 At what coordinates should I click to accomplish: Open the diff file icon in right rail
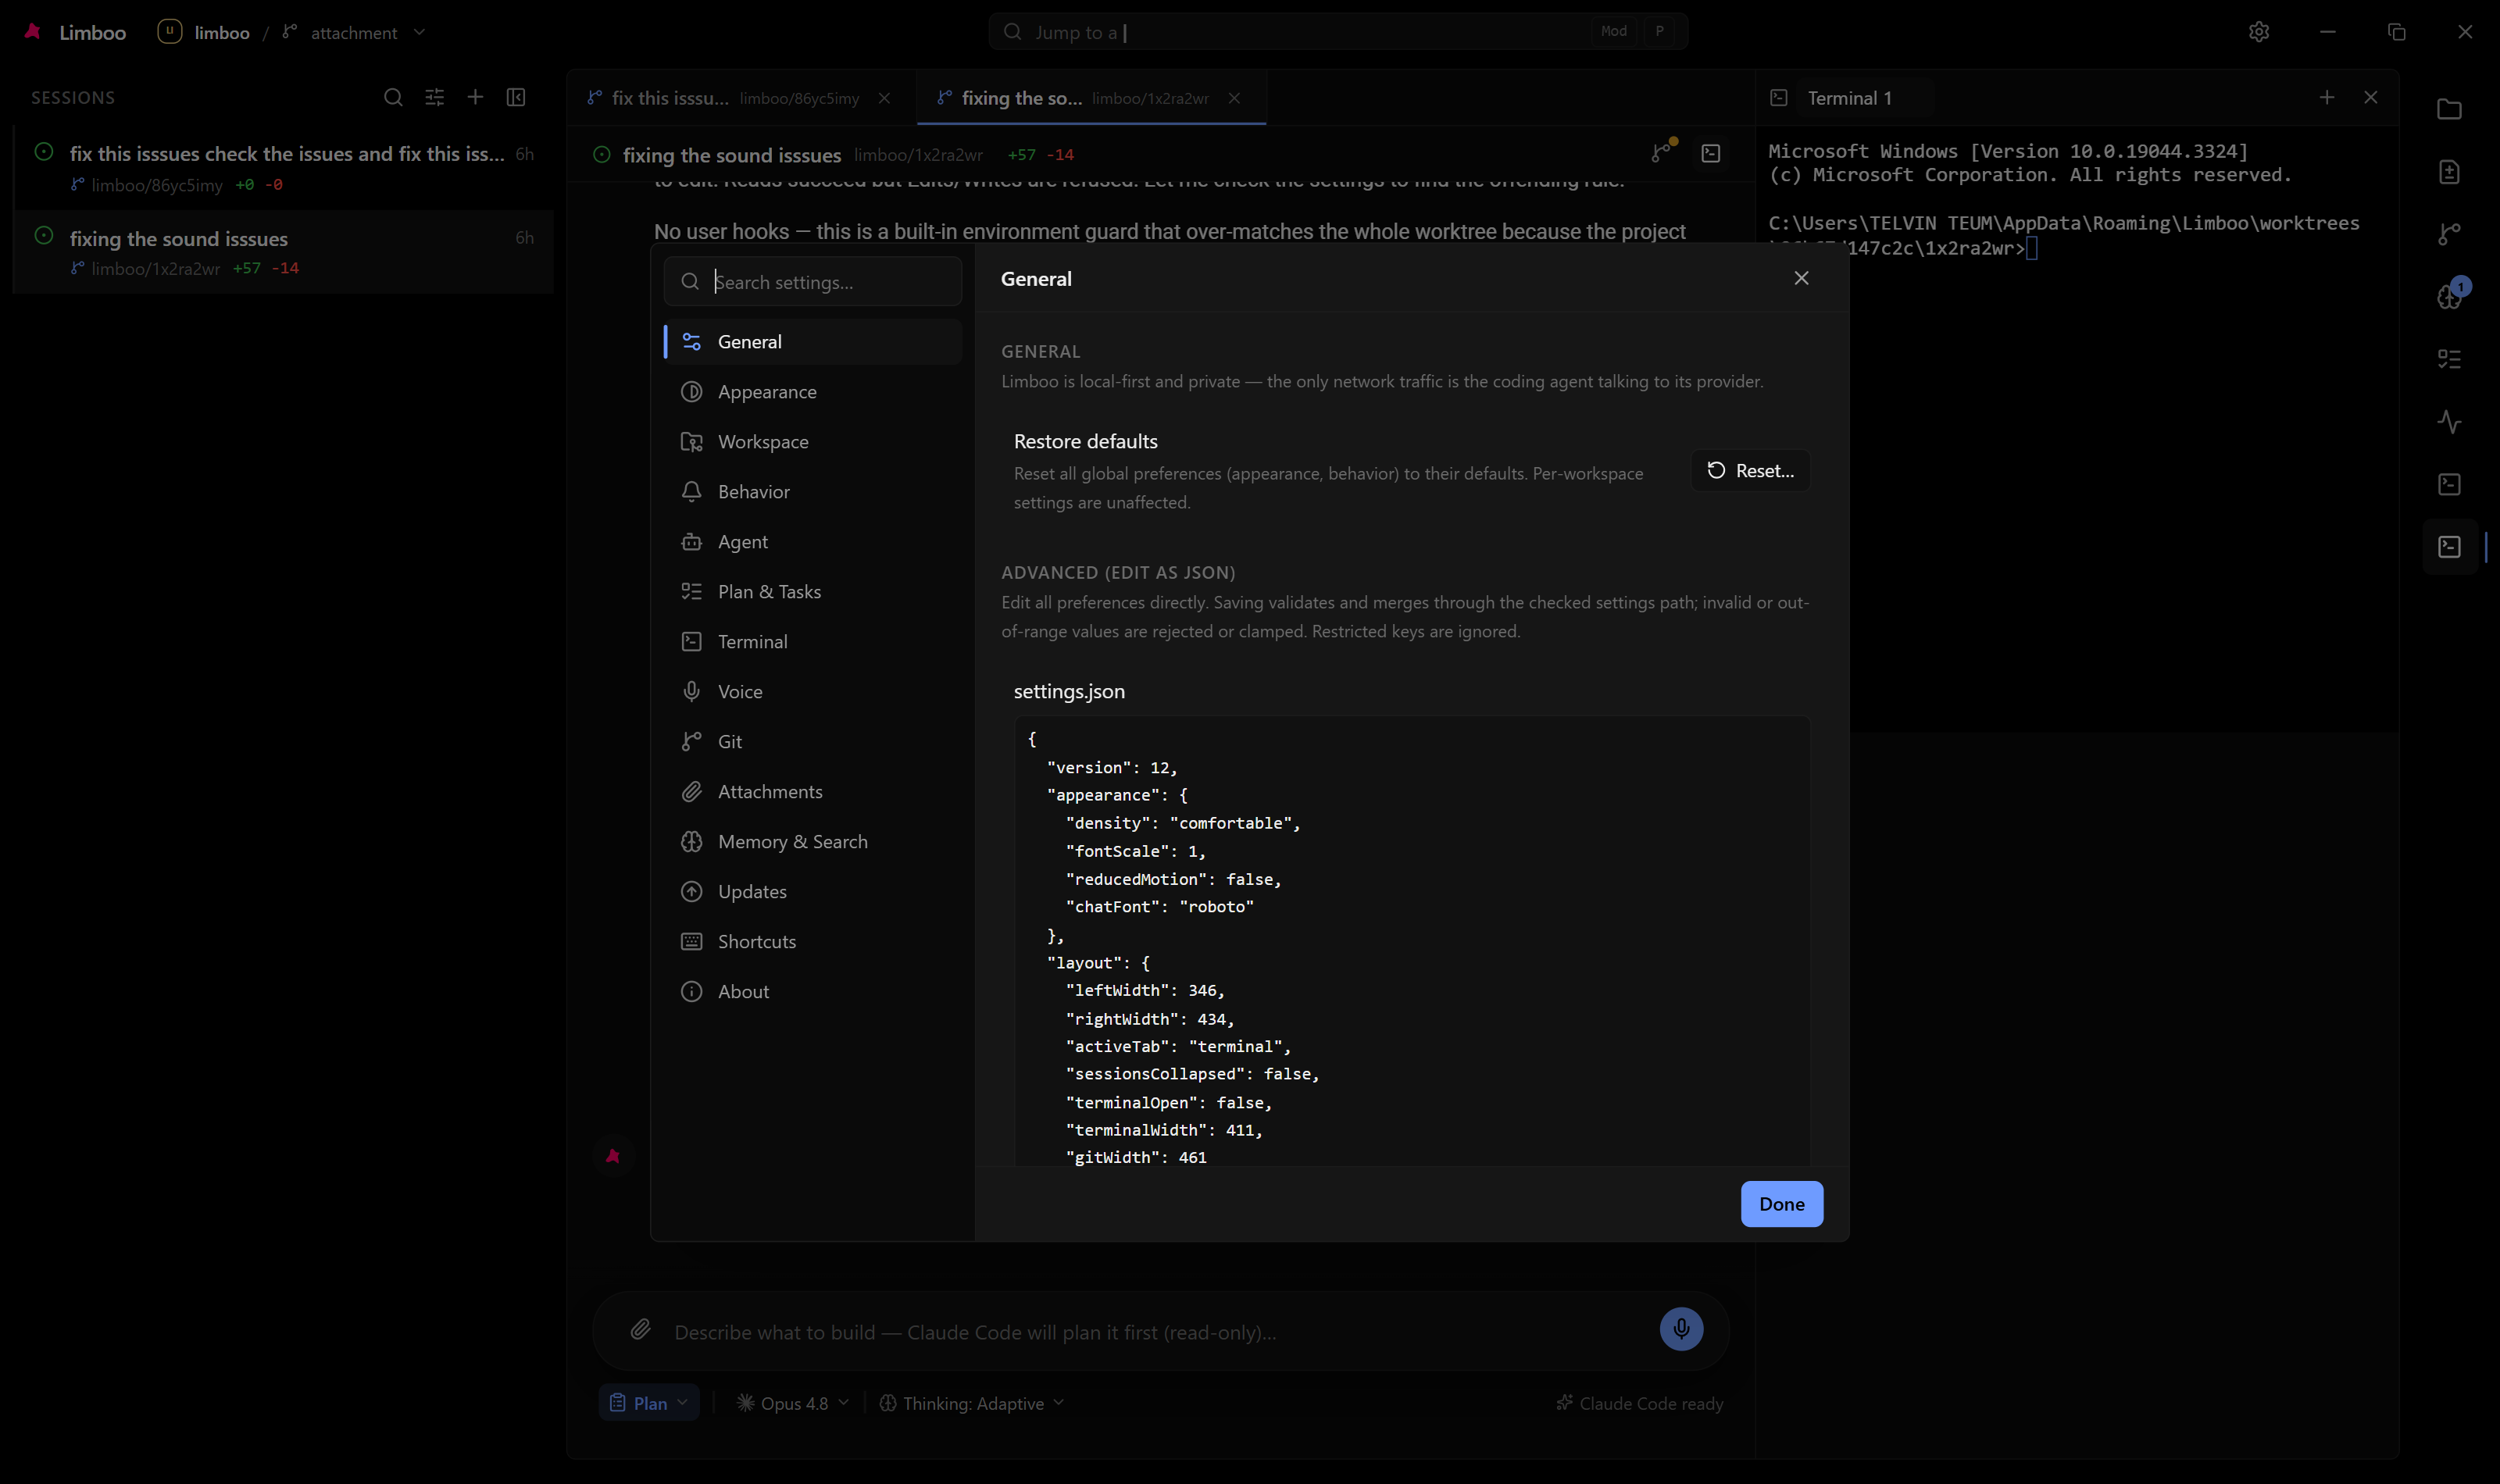pos(2449,172)
